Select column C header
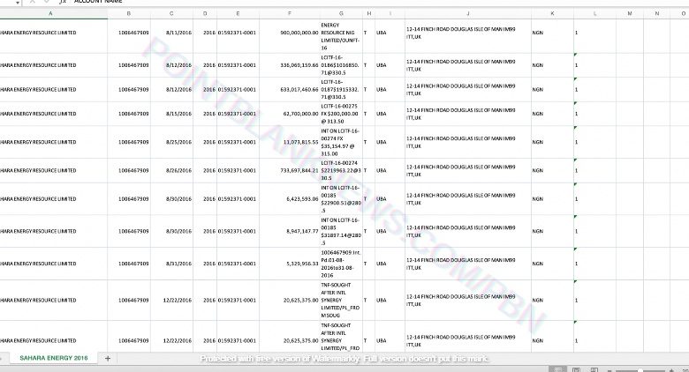The width and height of the screenshot is (689, 372). [171, 13]
